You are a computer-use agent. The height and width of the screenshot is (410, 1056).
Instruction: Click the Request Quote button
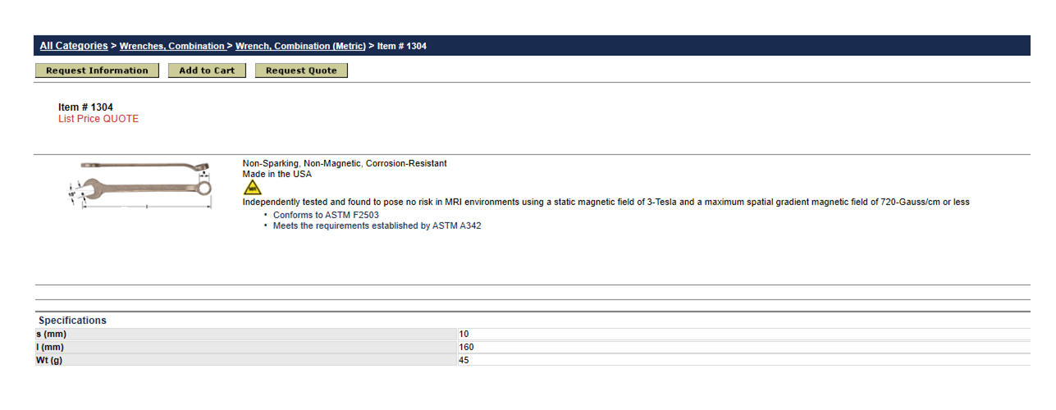301,71
